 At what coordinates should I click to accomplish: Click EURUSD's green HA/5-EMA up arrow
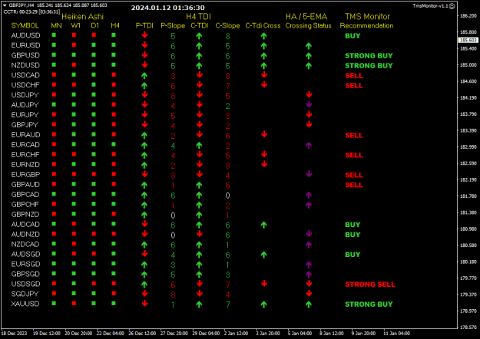coord(309,46)
